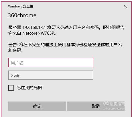Click the zhinan.sogou.com watermark text

click(x=114, y=109)
